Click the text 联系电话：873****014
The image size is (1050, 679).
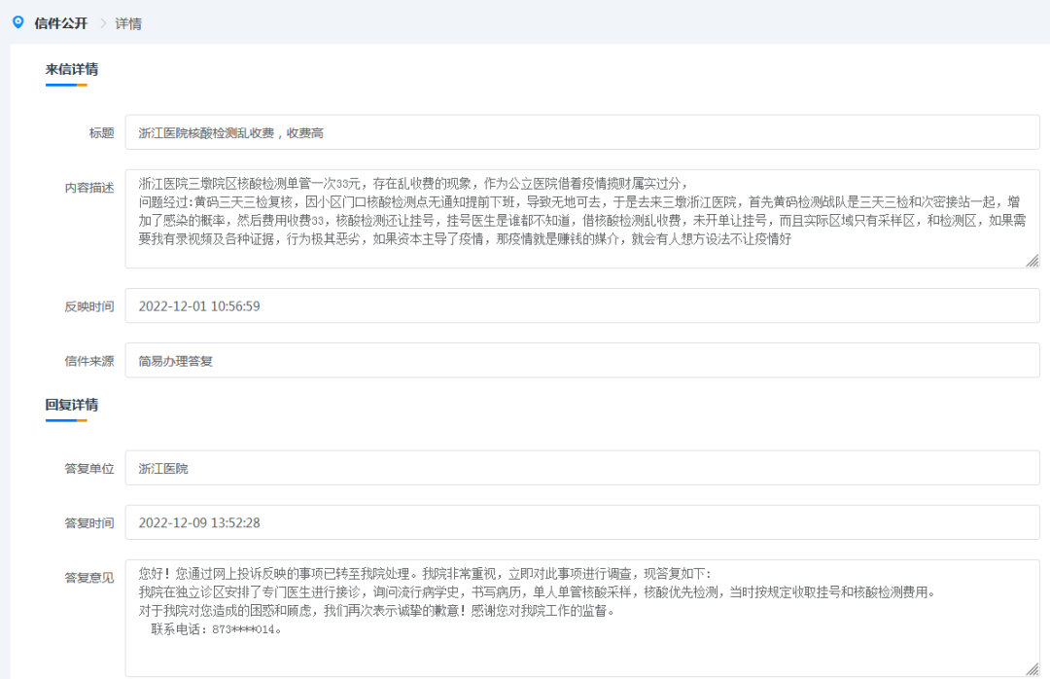click(216, 629)
